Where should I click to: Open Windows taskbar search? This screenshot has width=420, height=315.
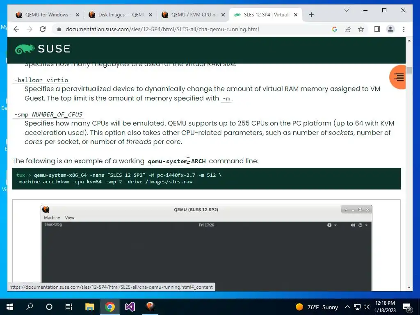click(30, 307)
